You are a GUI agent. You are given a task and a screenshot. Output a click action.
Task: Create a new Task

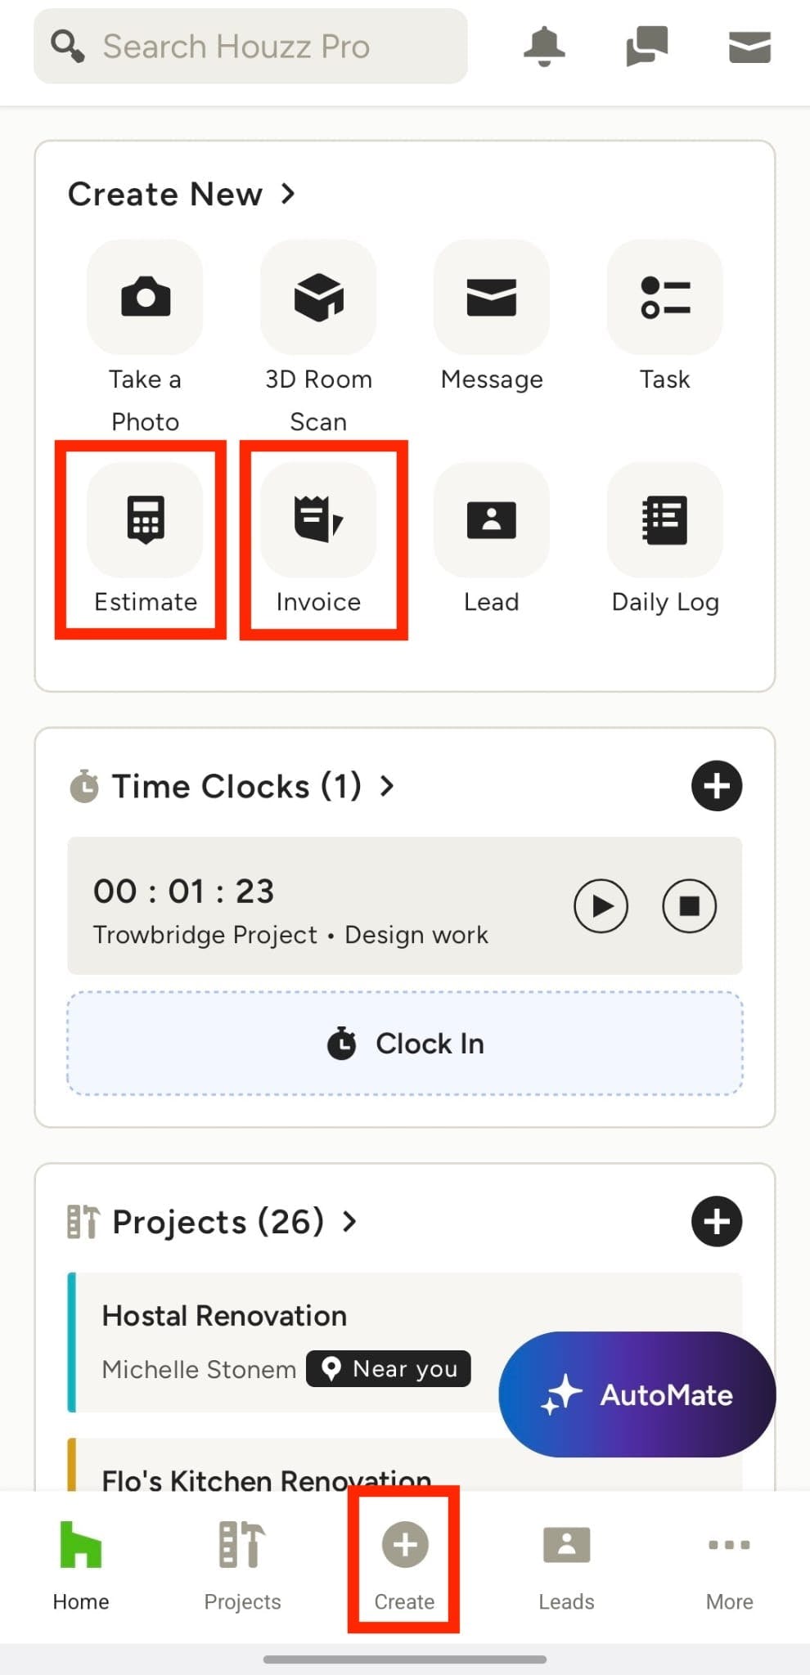tap(664, 297)
